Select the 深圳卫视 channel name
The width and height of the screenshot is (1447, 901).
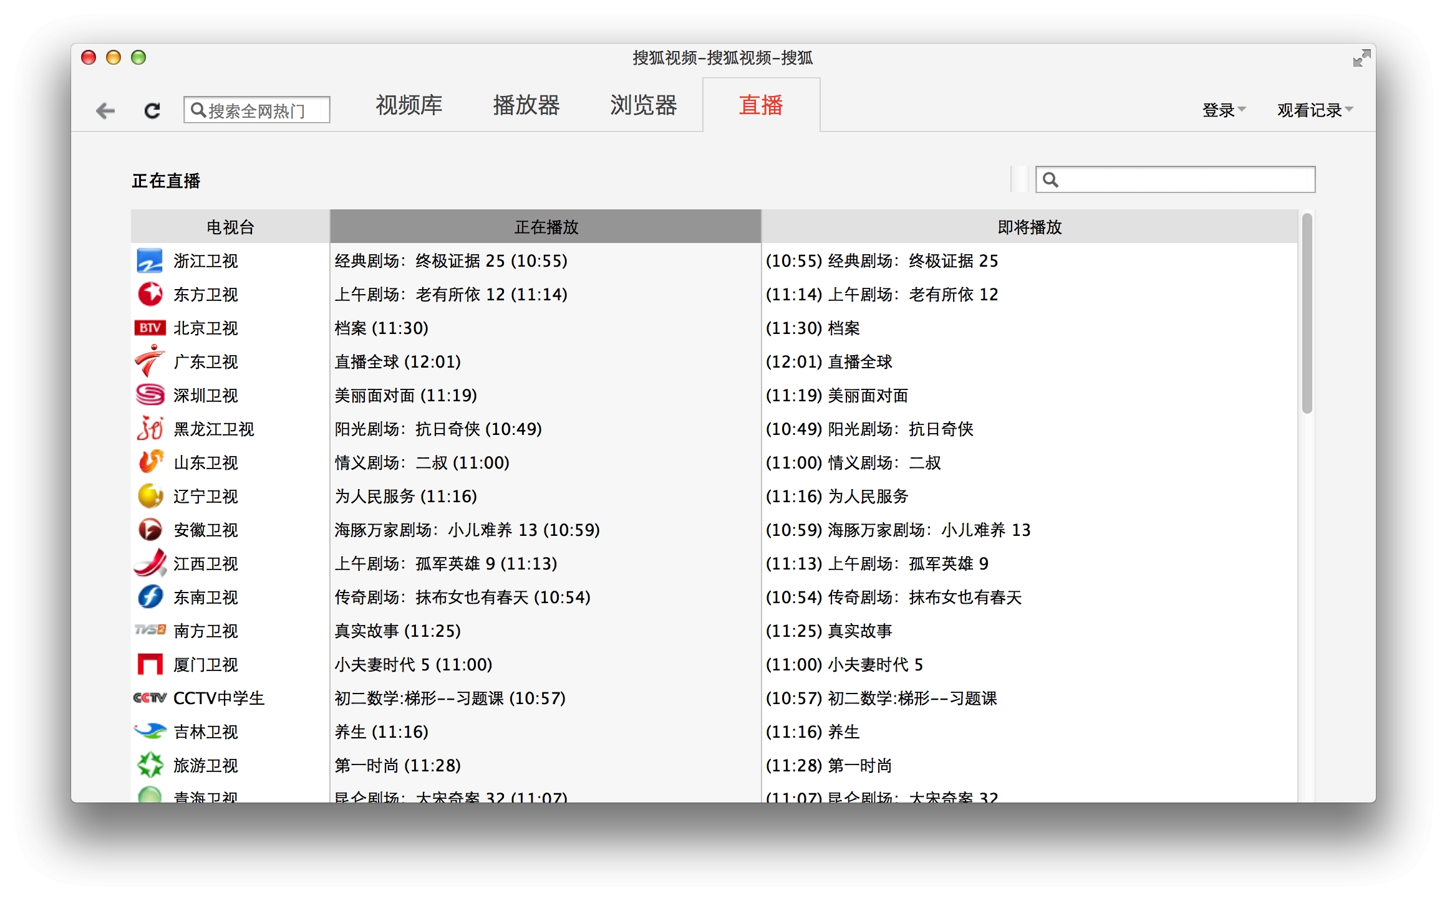205,396
